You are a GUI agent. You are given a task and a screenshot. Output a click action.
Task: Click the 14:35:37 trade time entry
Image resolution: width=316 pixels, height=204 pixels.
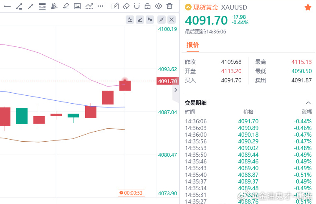pos(196,181)
